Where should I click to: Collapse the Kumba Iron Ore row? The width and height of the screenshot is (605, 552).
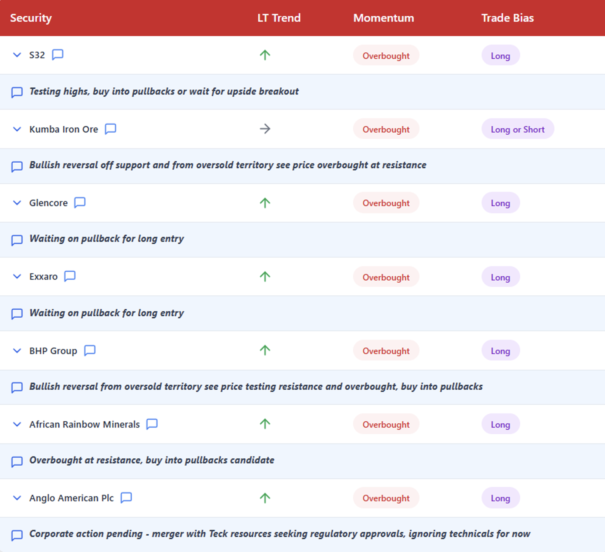tap(17, 129)
